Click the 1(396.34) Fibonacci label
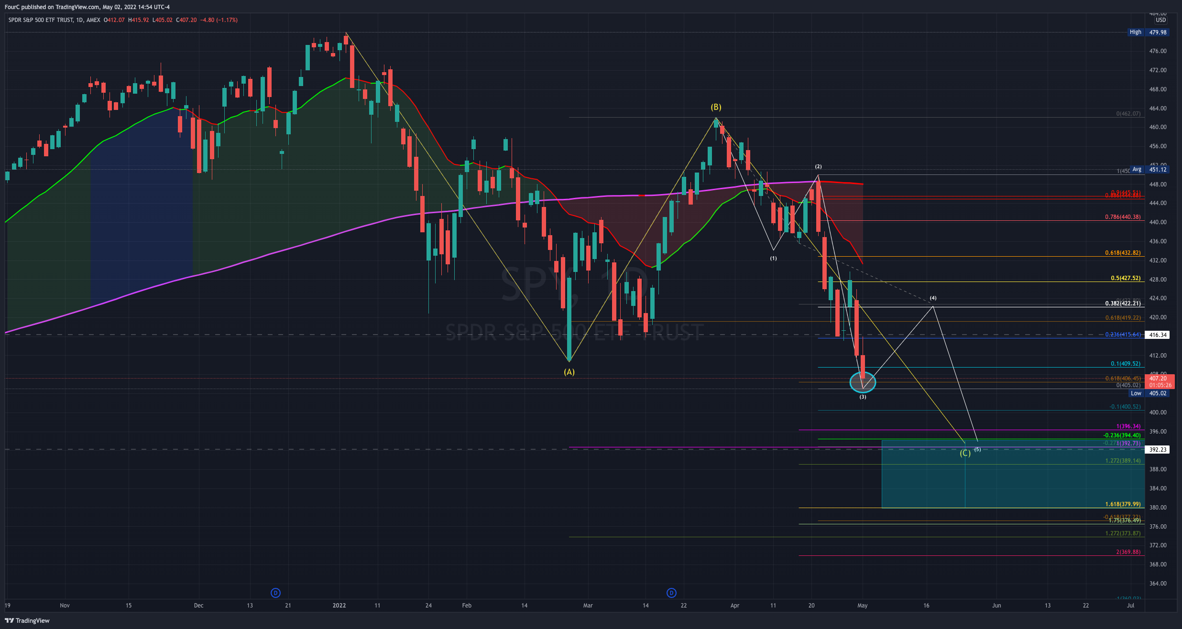1182x629 pixels. pos(1128,426)
